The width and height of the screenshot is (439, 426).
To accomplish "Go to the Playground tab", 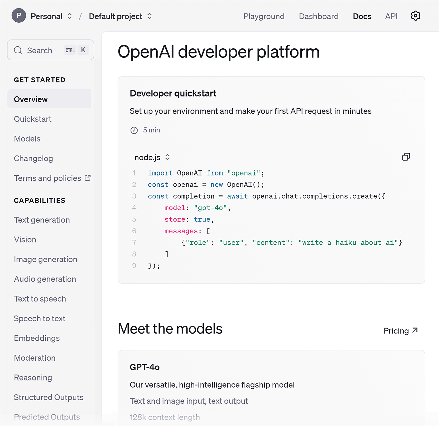I will pyautogui.click(x=264, y=16).
